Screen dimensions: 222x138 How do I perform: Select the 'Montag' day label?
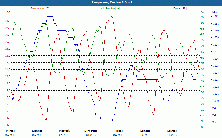tap(11, 131)
